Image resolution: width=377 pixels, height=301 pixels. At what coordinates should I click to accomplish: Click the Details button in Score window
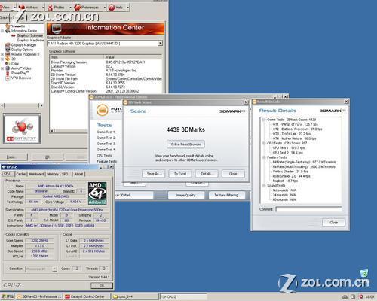click(x=207, y=174)
